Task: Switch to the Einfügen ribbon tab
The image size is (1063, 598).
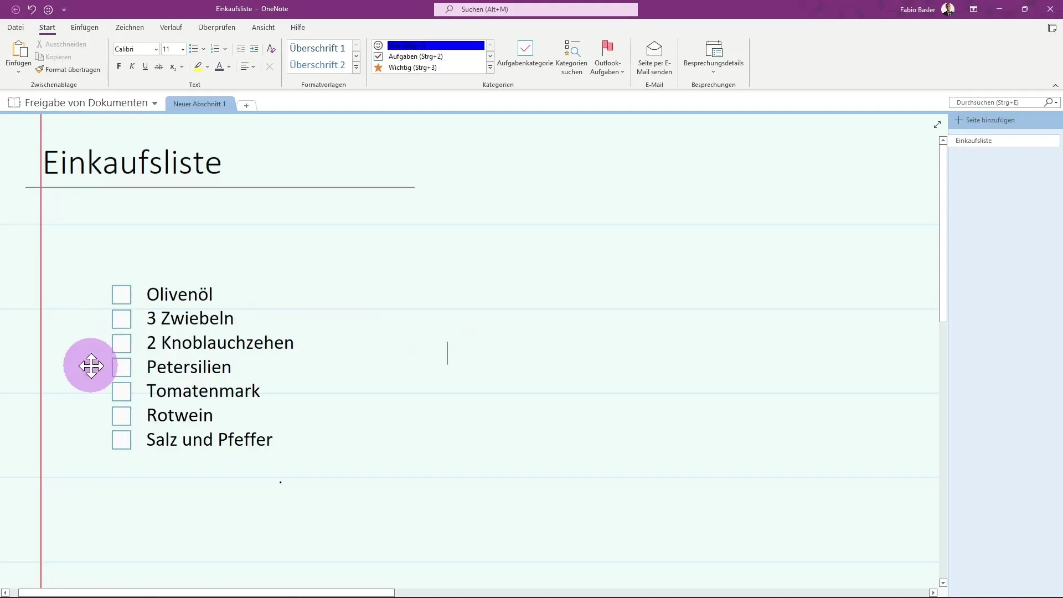Action: click(x=85, y=27)
